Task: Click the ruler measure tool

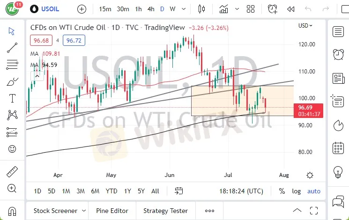Action: (12, 172)
